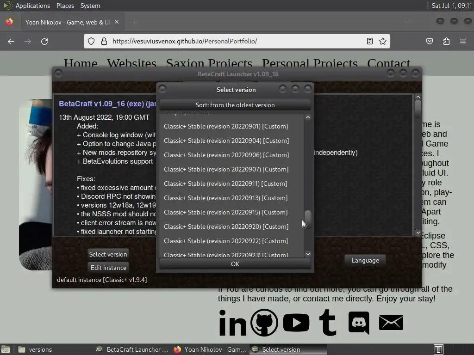
Task: Confirm selection with the OK button
Action: pos(235,264)
